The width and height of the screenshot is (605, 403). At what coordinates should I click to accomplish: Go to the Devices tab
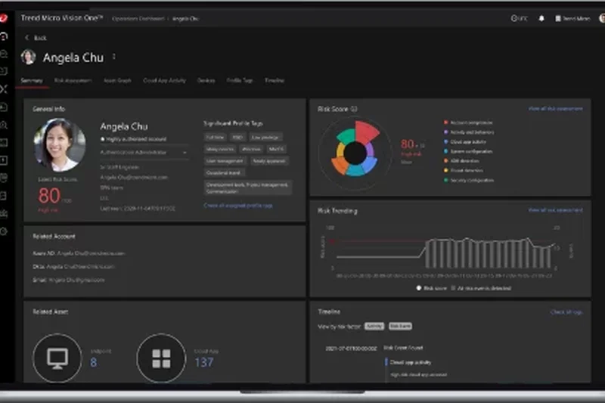tap(206, 81)
